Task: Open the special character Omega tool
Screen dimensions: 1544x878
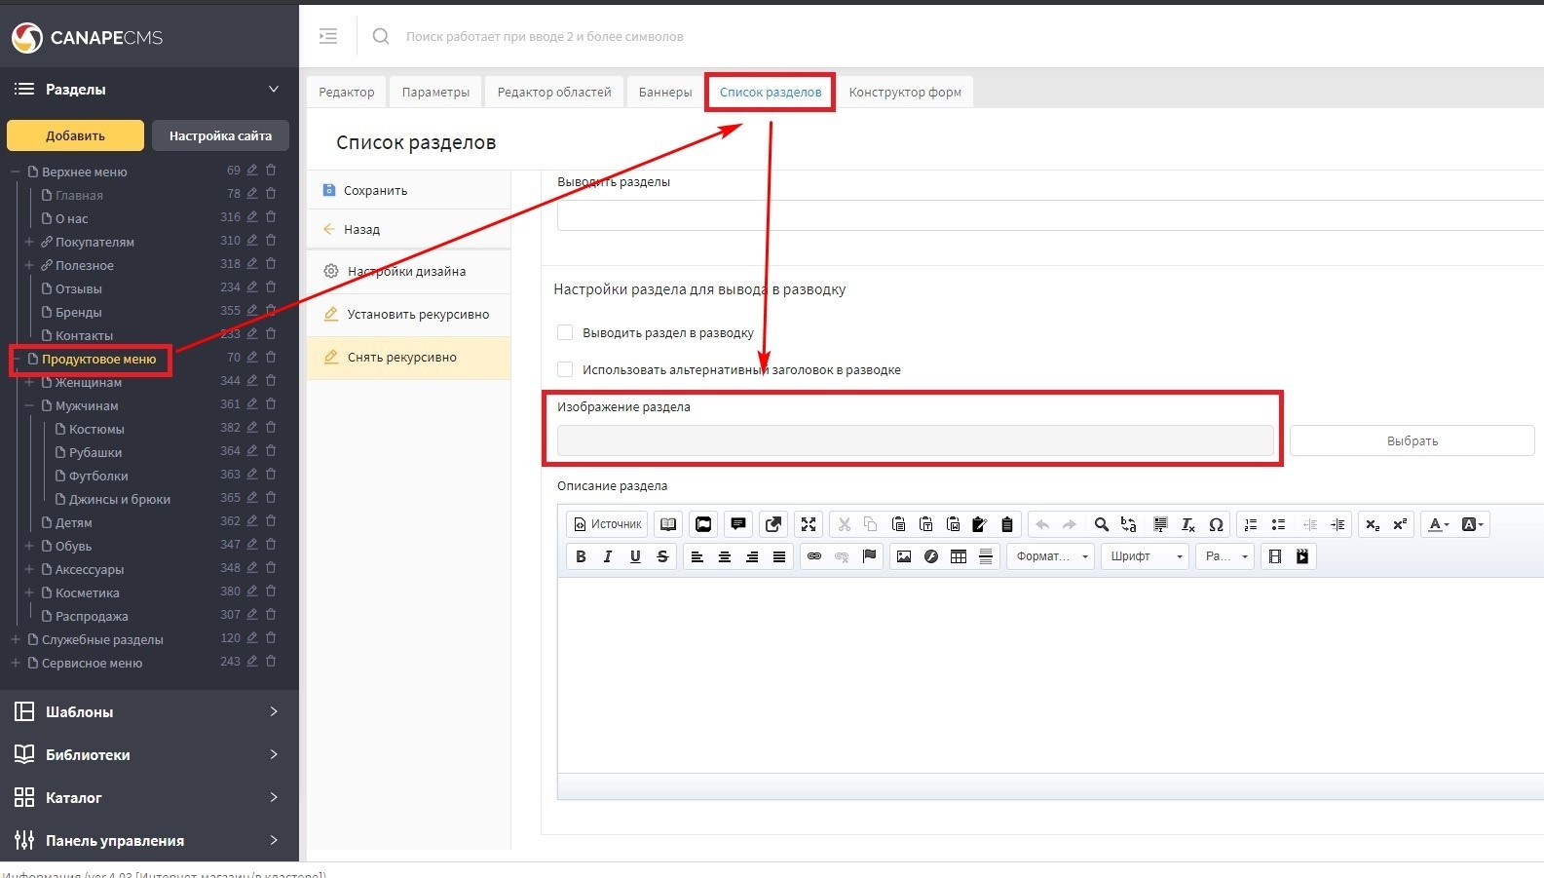Action: click(1216, 524)
